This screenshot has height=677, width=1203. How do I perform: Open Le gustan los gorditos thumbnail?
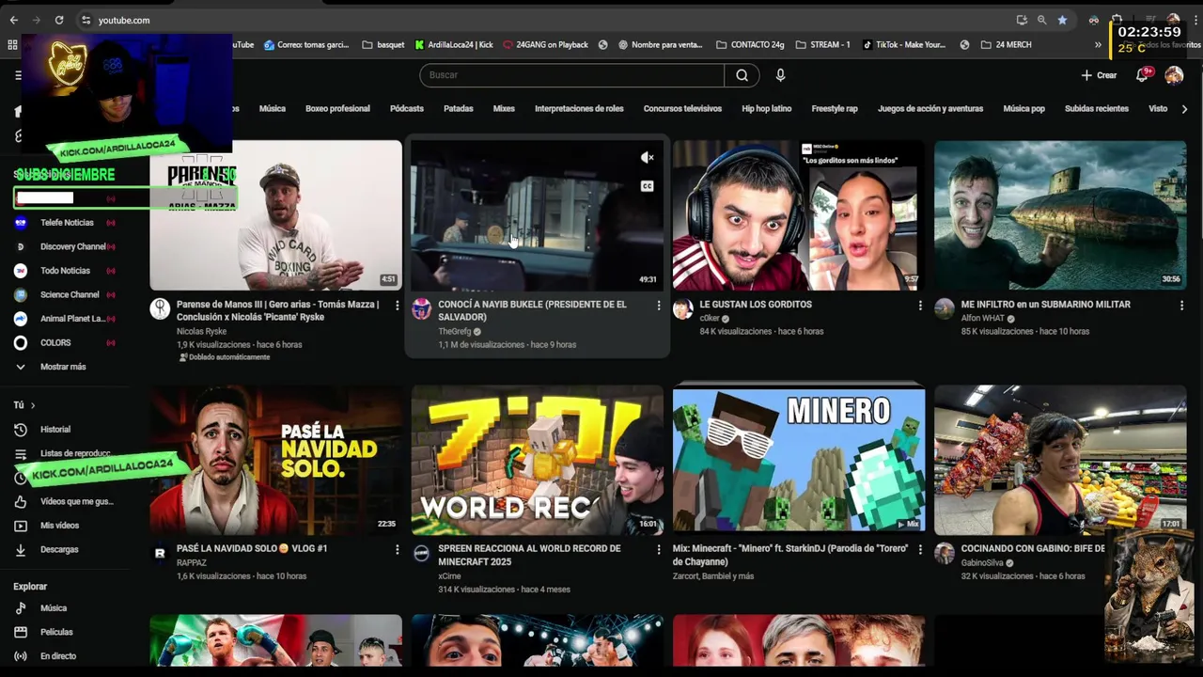coord(799,215)
